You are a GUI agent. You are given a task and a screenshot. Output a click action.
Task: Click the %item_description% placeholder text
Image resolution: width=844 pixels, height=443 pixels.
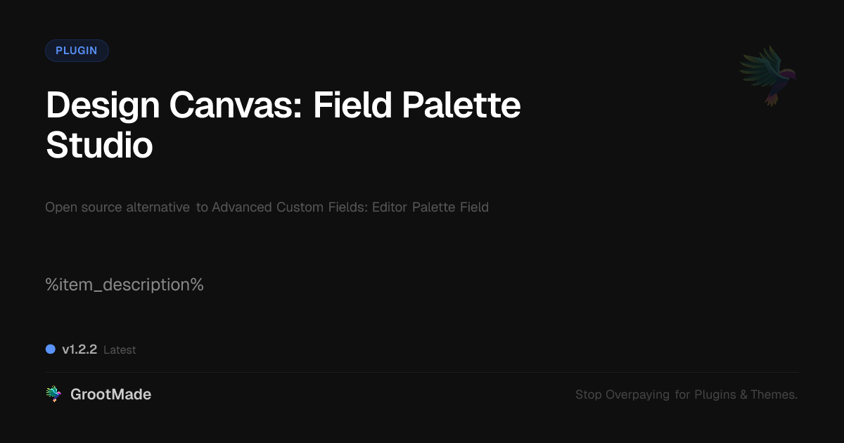pos(124,285)
